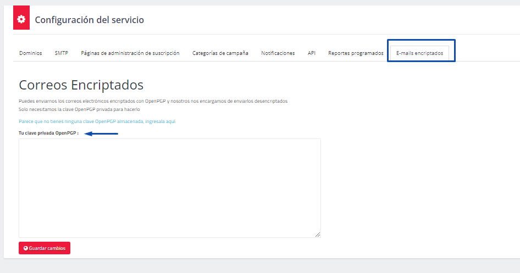This screenshot has height=273, width=520.
Task: Select the E-mails encriptados tab
Action: pyautogui.click(x=419, y=53)
